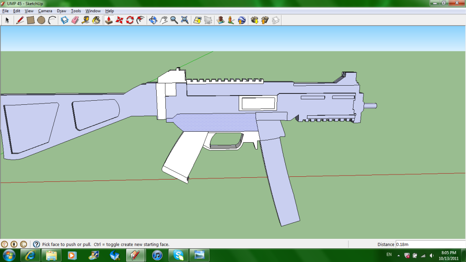The image size is (466, 262).
Task: Open the Edit menu
Action: 16,10
